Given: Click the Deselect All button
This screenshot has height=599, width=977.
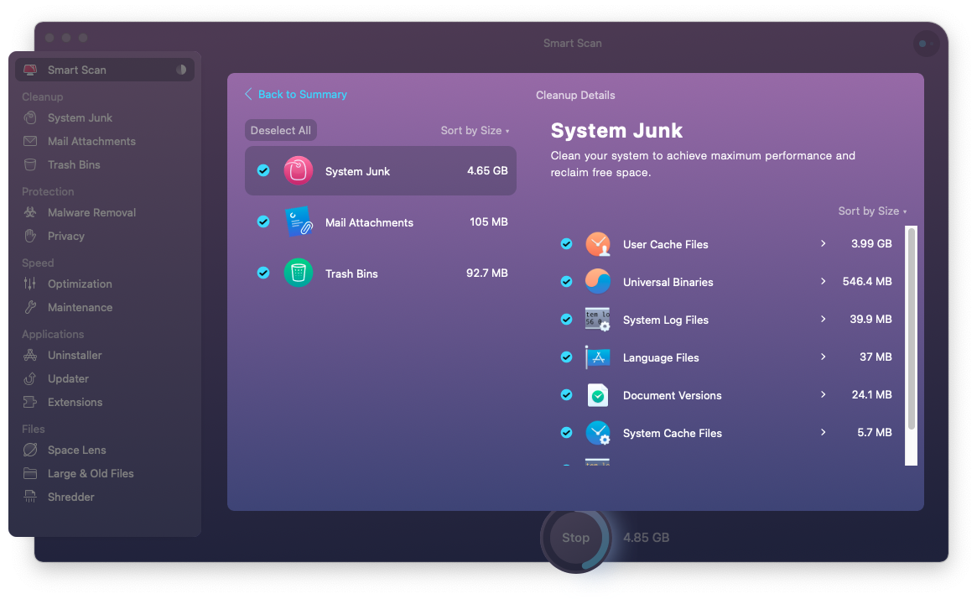Looking at the screenshot, I should [281, 130].
